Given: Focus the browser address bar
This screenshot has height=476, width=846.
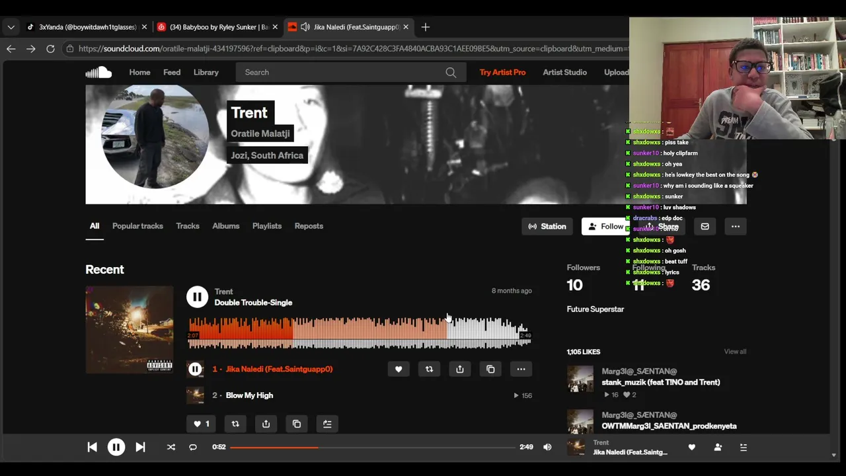Looking at the screenshot, I should tap(352, 48).
